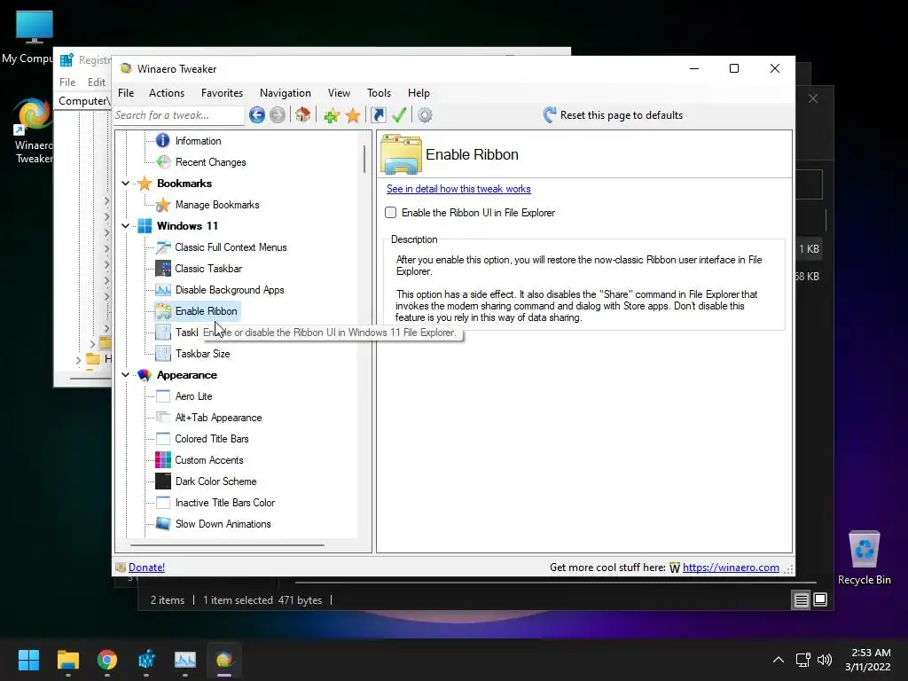Click the Windows Start button

[x=28, y=660]
